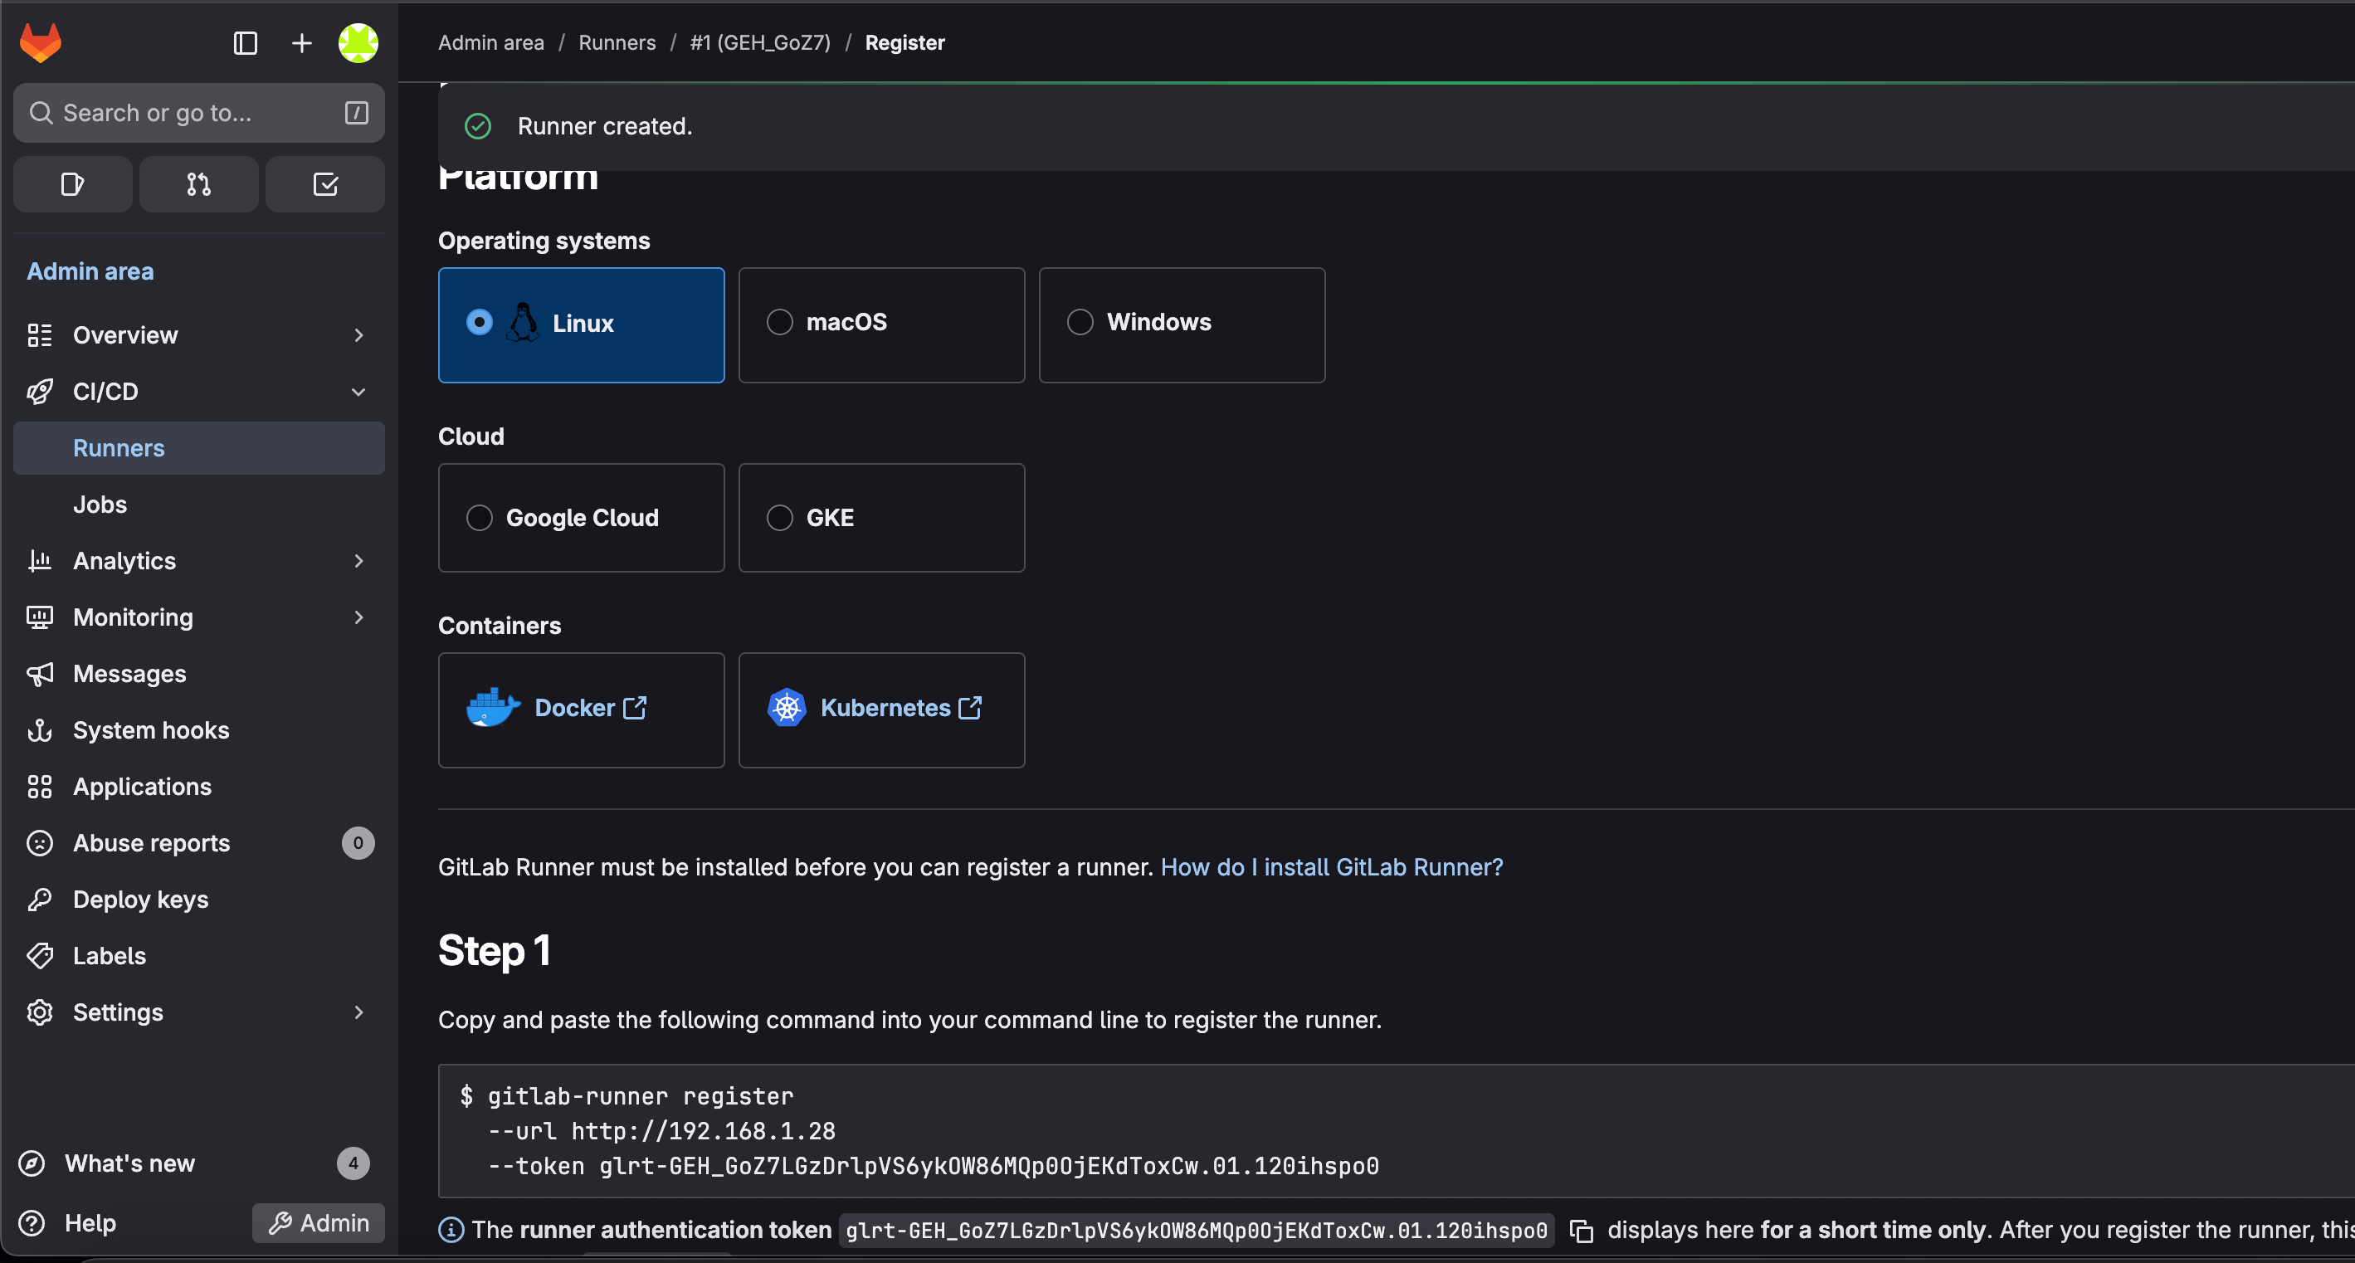The image size is (2355, 1263).
Task: Go to System hooks menu item
Action: click(151, 729)
